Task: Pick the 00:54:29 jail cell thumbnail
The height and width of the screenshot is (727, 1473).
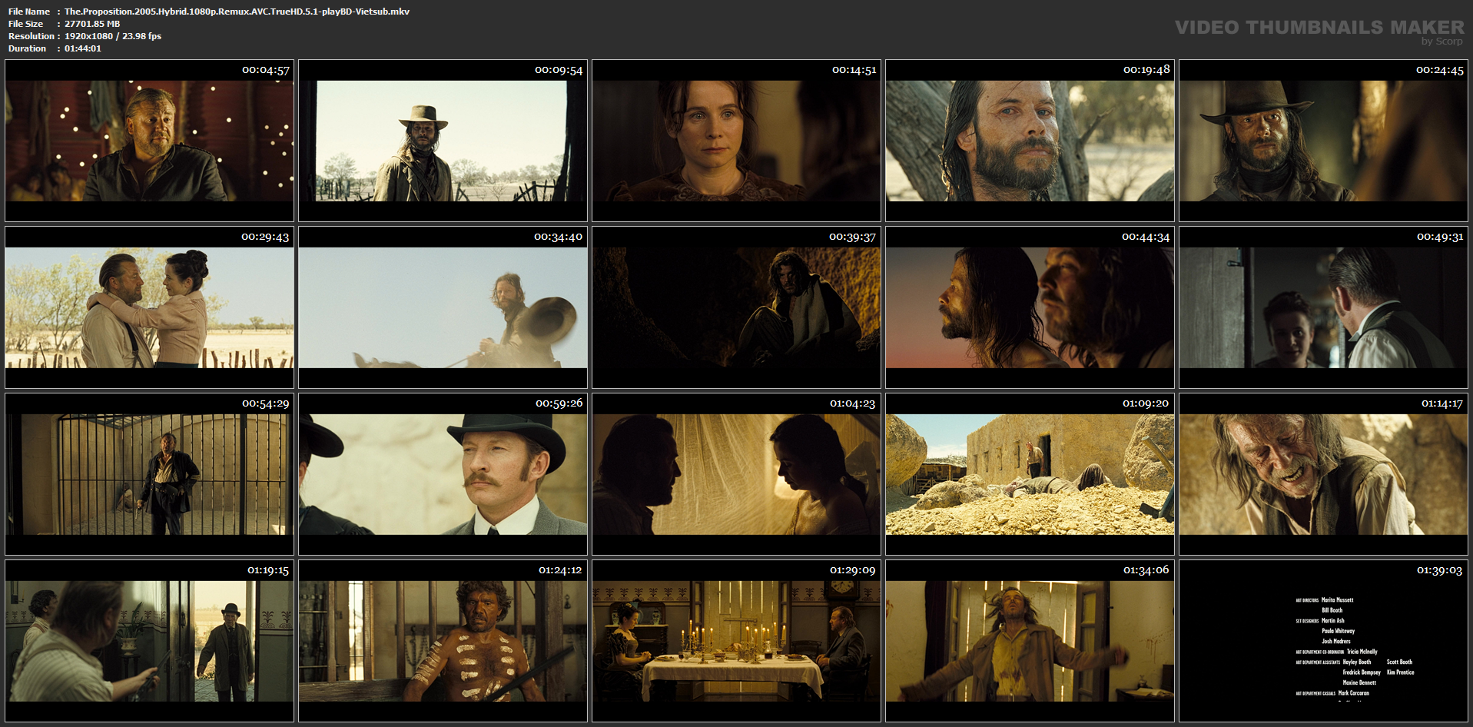Action: pyautogui.click(x=149, y=474)
